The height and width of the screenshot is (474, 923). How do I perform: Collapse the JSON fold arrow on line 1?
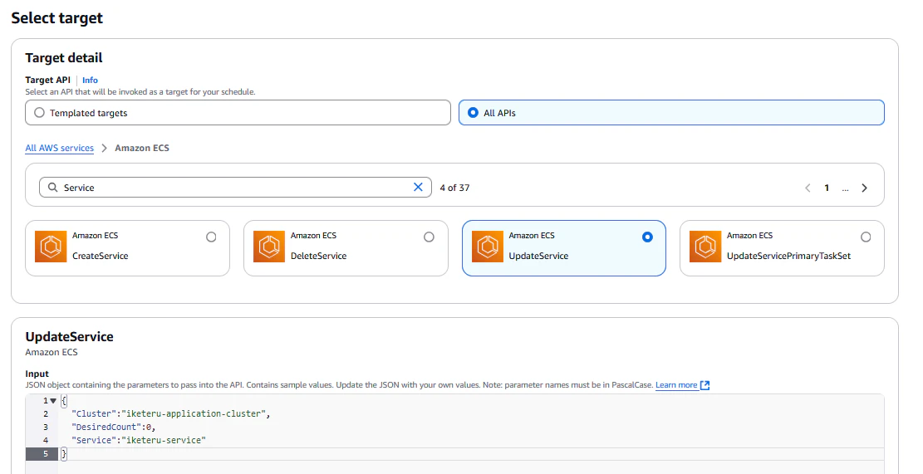click(x=53, y=401)
